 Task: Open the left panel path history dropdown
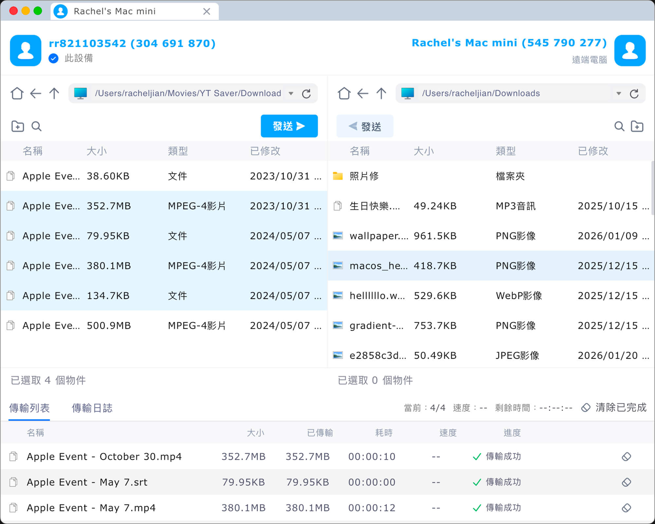290,93
